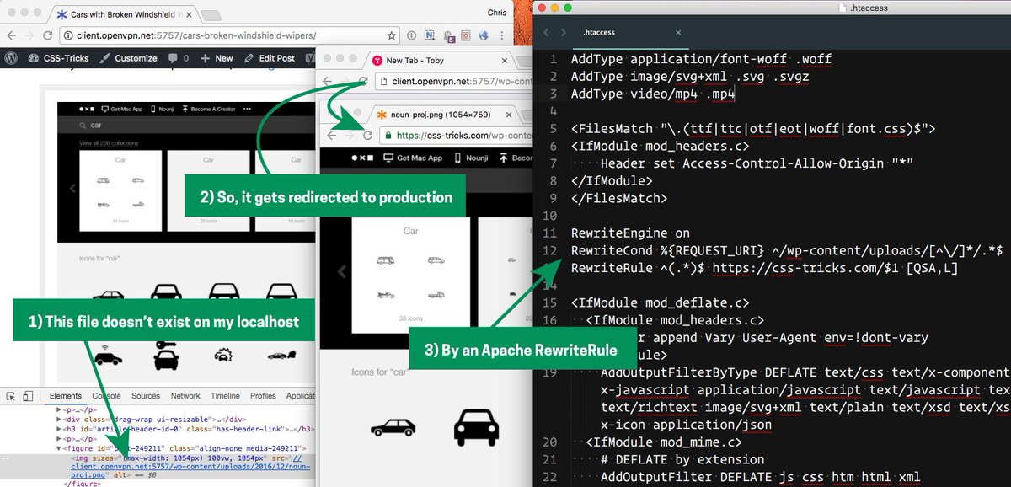
Task: Click the RewriteRule line 13 in editor
Action: pyautogui.click(x=764, y=268)
